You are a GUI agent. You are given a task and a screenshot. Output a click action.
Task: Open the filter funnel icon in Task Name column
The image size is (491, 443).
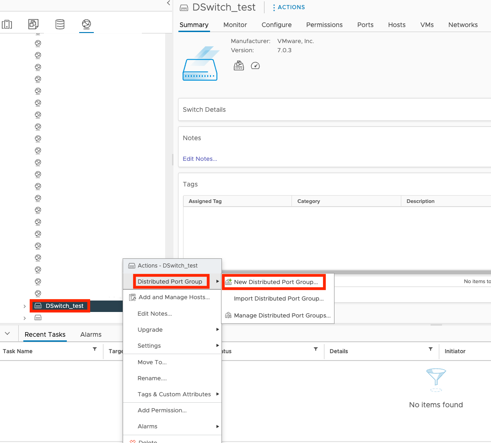[x=95, y=351]
